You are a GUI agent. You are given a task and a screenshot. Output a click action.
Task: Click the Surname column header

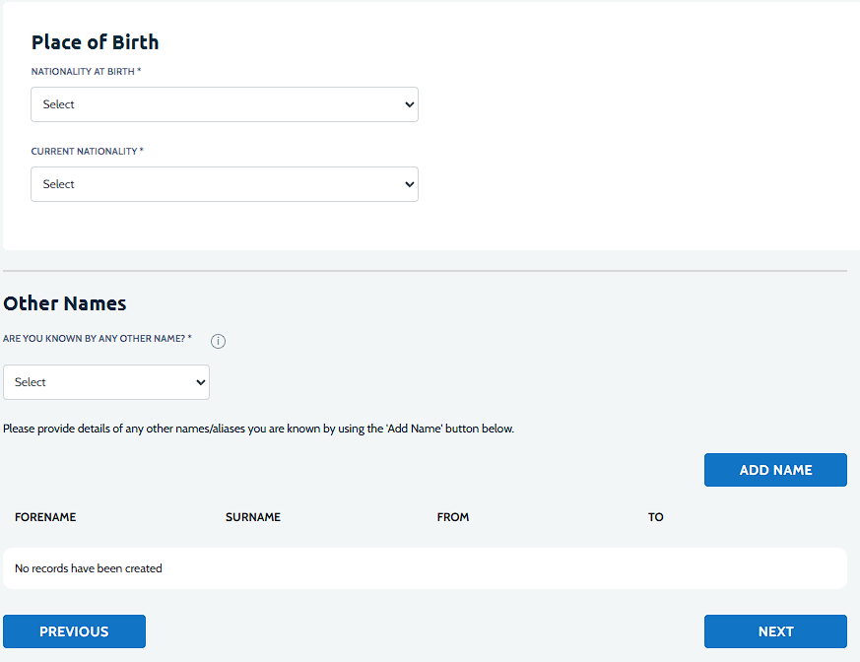(253, 517)
